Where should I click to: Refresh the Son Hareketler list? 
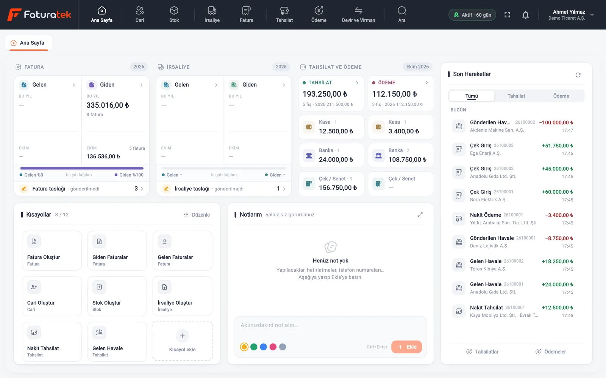578,75
